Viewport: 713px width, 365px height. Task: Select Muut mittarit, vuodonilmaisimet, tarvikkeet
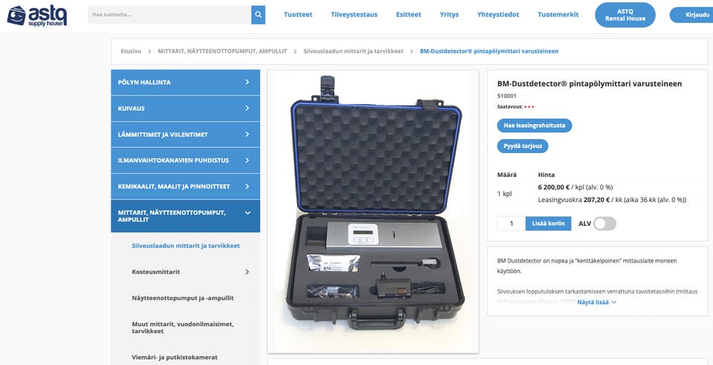(x=183, y=328)
